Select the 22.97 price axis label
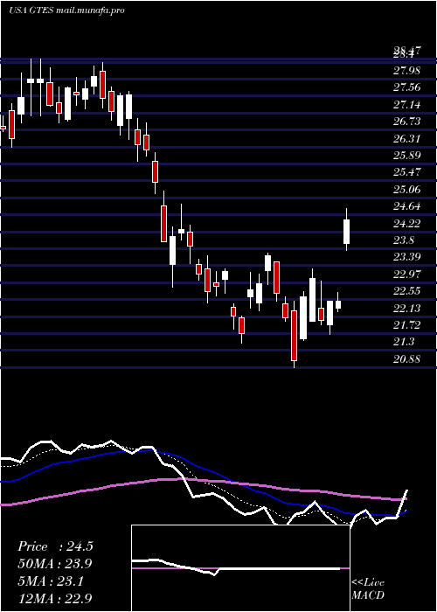 [x=407, y=274]
